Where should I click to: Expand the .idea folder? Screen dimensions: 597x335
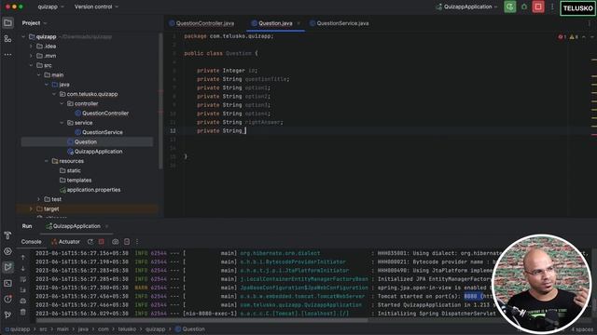coord(31,47)
